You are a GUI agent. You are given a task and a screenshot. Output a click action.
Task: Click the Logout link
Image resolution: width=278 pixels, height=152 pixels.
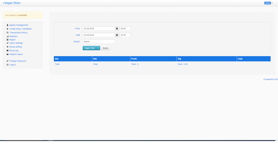pyautogui.click(x=12, y=65)
